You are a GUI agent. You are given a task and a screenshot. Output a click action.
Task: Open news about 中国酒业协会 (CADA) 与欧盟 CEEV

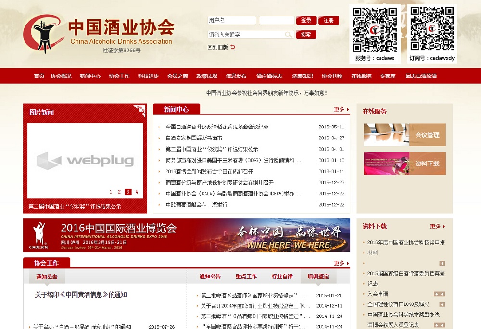[x=233, y=194]
